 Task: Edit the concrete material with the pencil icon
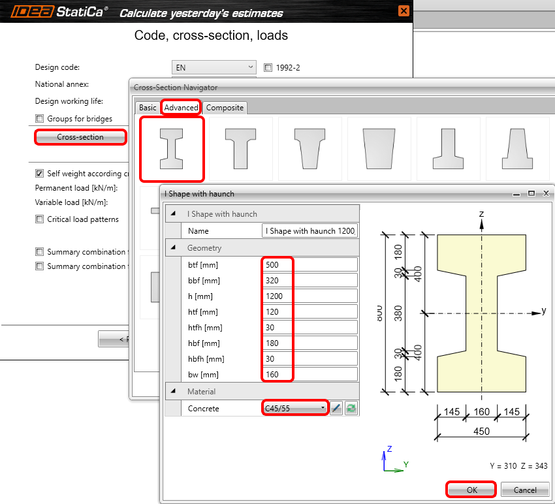pyautogui.click(x=336, y=407)
